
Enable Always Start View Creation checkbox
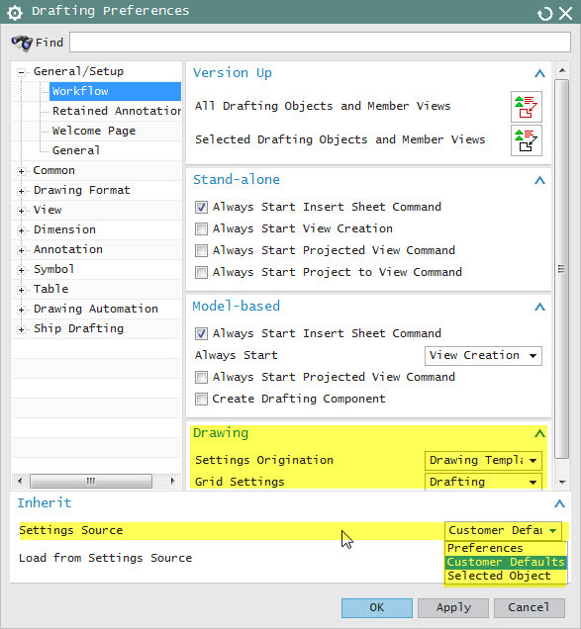point(201,228)
